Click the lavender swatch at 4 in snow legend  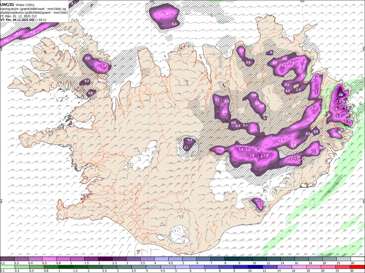tap(161, 259)
